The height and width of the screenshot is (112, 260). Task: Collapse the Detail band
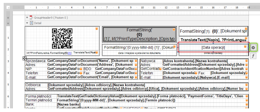[x=27, y=23]
